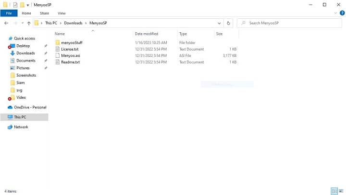Click ASI File type cell

tap(185, 55)
